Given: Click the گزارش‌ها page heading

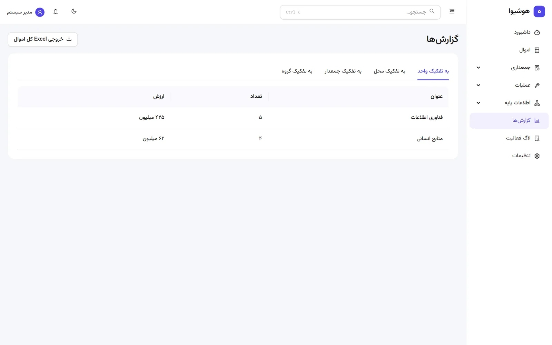Looking at the screenshot, I should point(442,39).
